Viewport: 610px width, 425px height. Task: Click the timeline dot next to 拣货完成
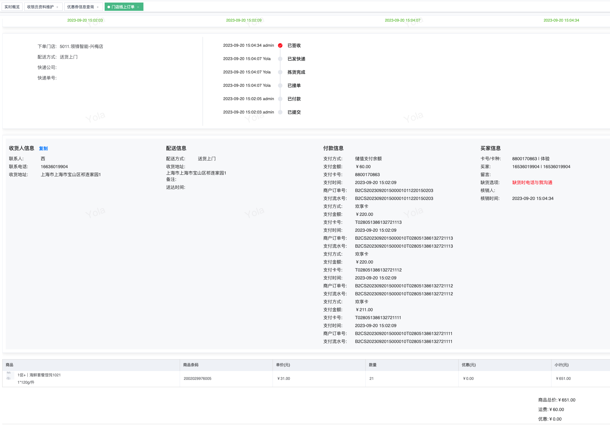tap(280, 72)
